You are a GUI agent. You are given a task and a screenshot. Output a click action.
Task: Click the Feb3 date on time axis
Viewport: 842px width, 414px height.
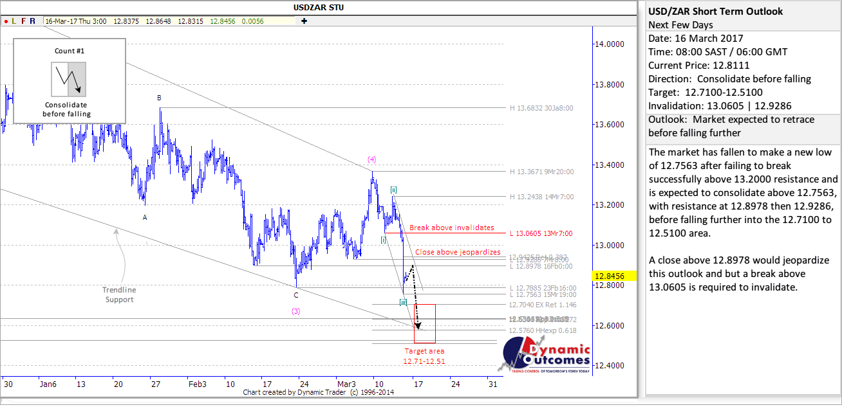click(198, 384)
